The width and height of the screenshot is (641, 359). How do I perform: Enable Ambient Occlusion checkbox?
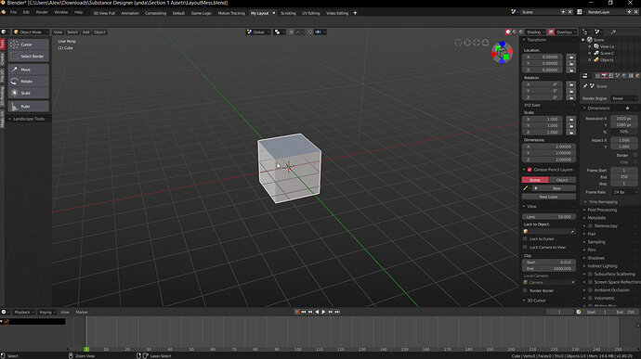coord(590,290)
